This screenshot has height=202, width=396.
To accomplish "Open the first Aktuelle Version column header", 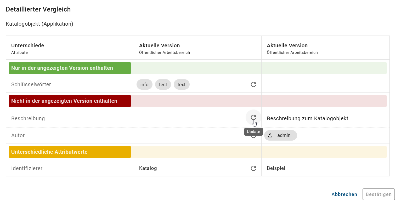I will click(x=159, y=45).
